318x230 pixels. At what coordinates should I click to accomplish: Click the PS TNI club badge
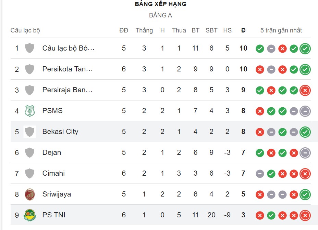coord(30,215)
